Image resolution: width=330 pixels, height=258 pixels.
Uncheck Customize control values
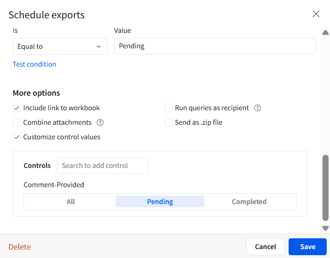[17, 137]
